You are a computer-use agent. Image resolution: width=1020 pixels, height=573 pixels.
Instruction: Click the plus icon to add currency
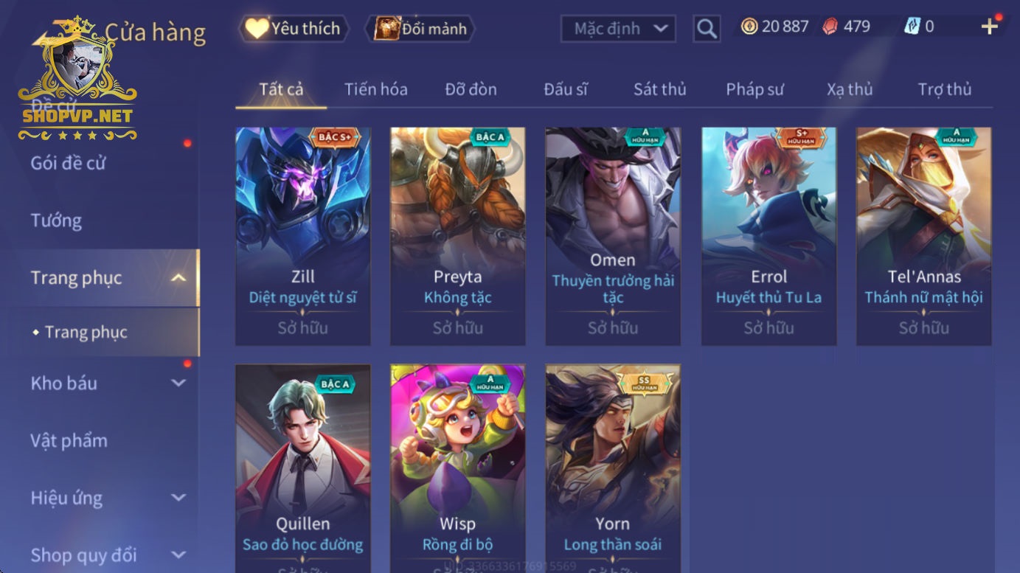[x=989, y=27]
